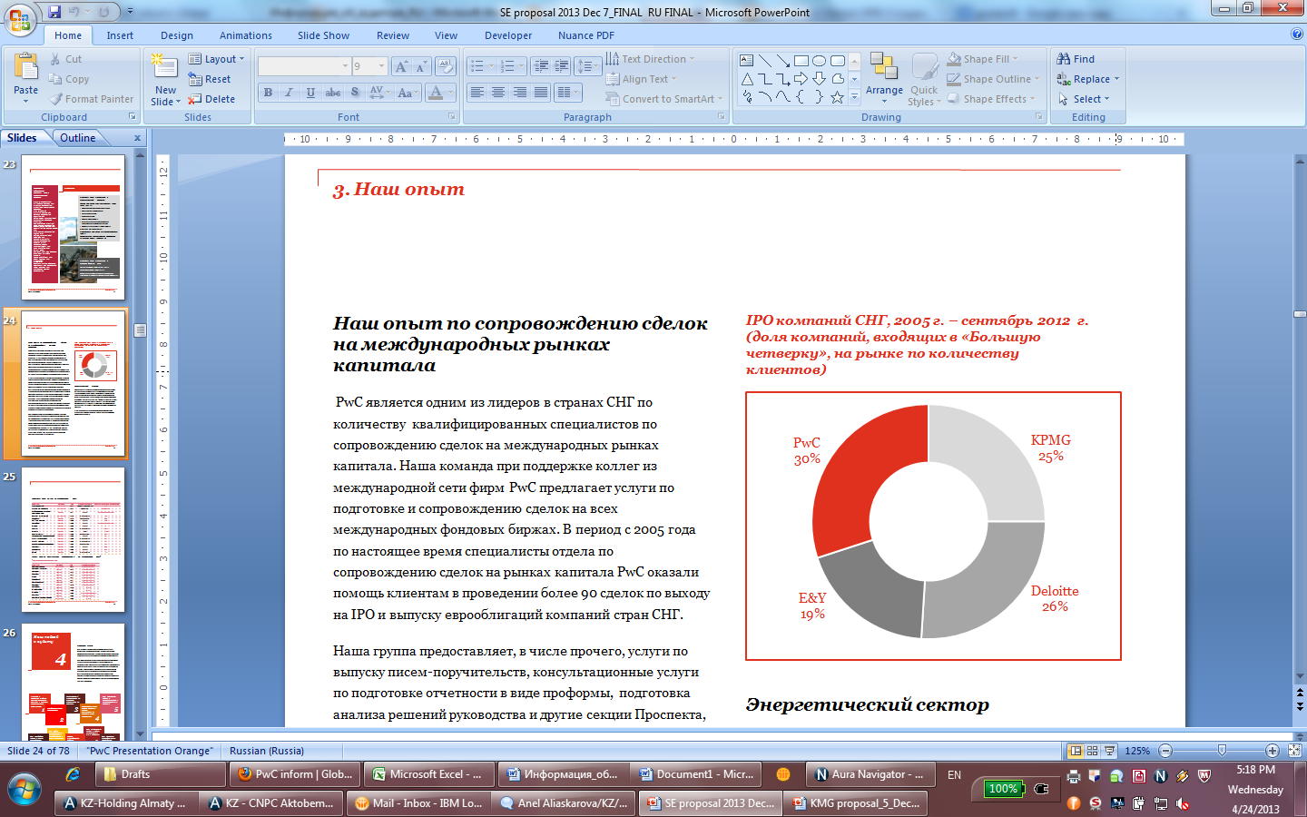Image resolution: width=1307 pixels, height=817 pixels.
Task: Fit slide to current window icon
Action: [x=1294, y=751]
